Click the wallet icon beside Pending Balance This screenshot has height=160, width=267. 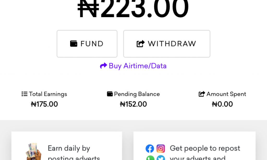tap(110, 94)
